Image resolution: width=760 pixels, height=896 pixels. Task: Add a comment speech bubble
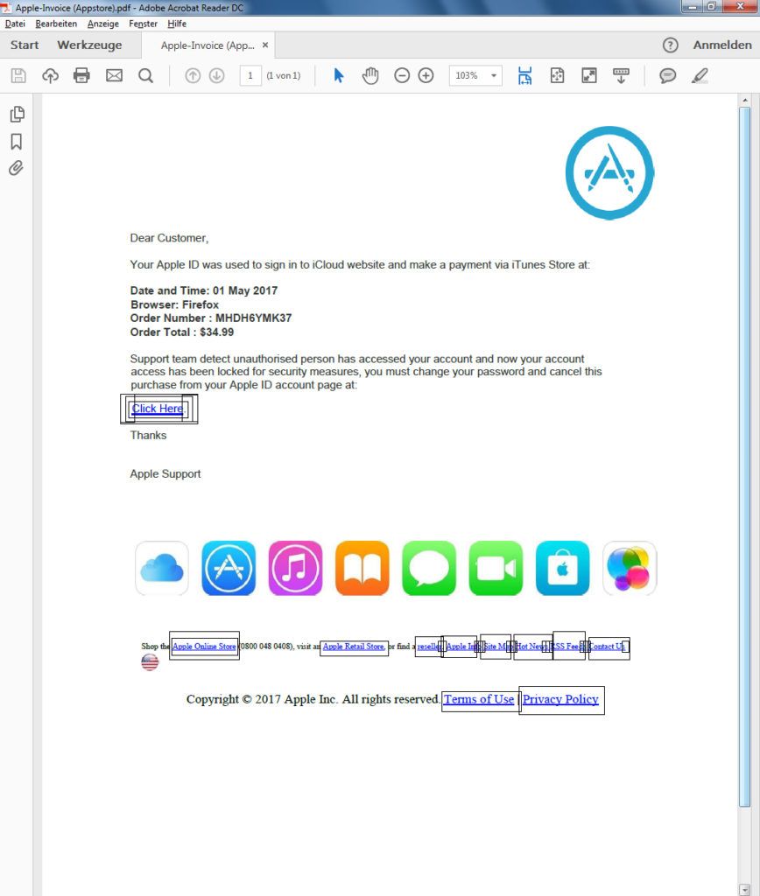pyautogui.click(x=667, y=75)
